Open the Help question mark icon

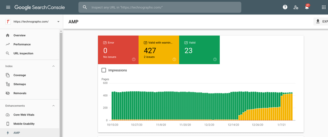point(285,7)
